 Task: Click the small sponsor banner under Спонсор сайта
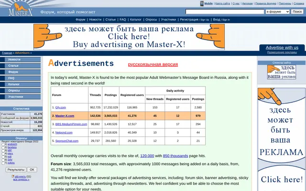click(x=282, y=72)
